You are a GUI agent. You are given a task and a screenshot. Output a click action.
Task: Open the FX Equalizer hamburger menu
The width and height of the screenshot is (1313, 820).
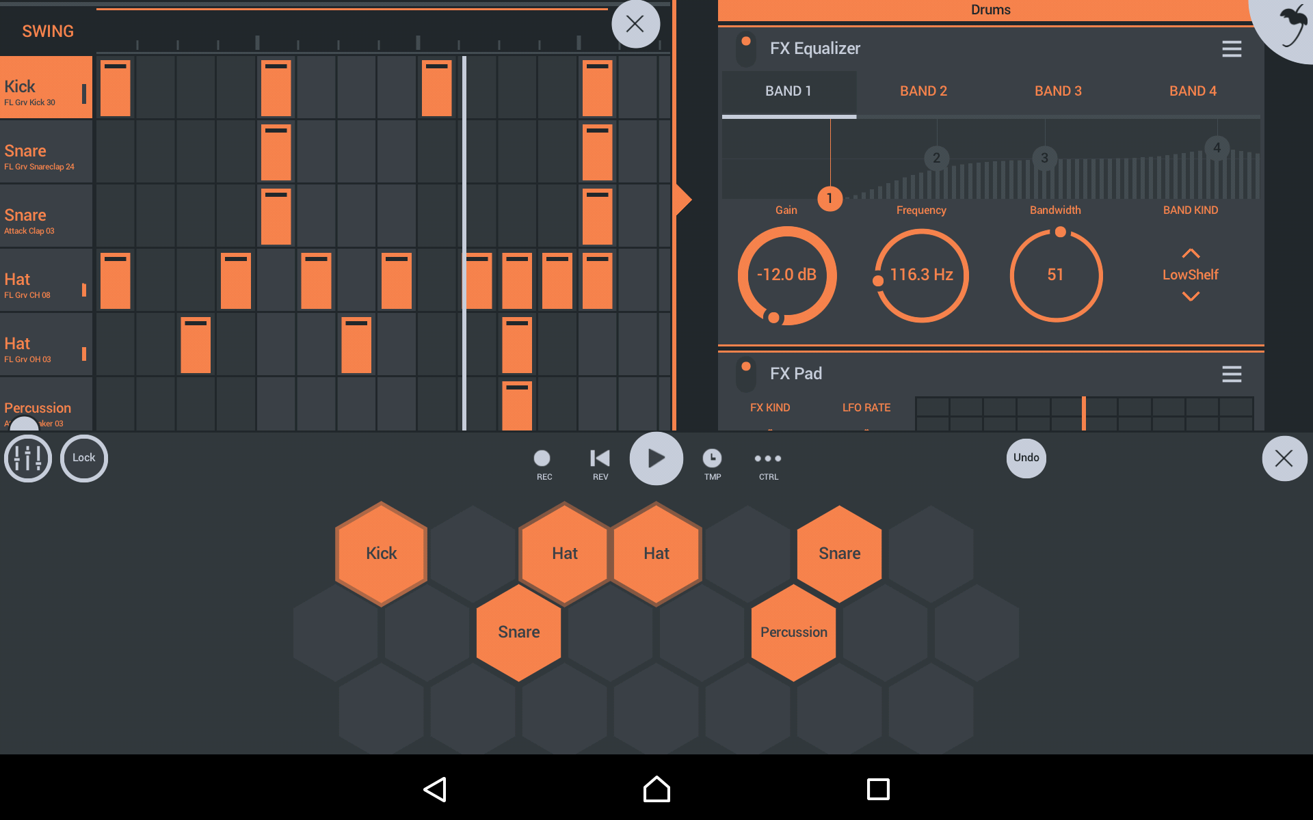point(1232,49)
